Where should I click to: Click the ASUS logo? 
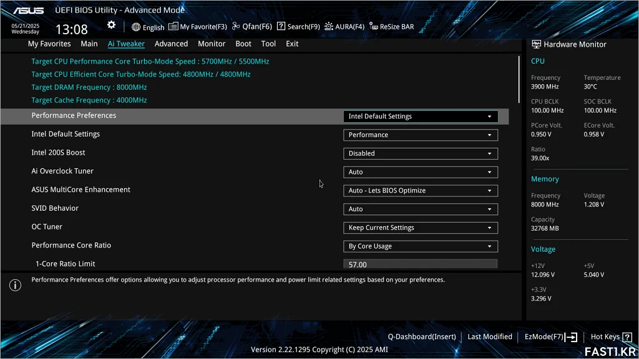[x=28, y=11]
